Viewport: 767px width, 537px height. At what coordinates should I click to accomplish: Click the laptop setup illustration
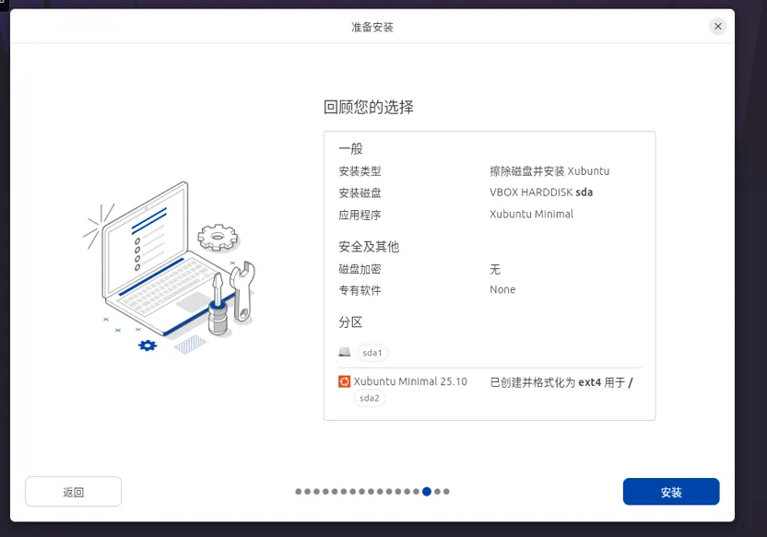point(170,268)
